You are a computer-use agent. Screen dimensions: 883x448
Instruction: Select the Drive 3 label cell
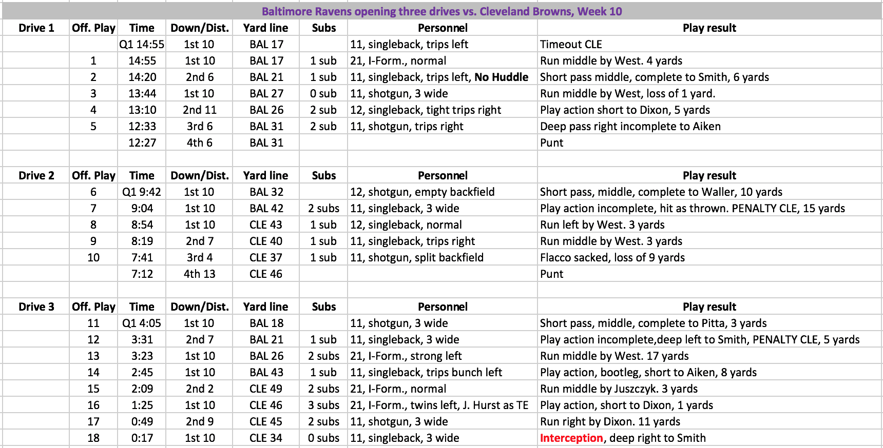coord(36,307)
